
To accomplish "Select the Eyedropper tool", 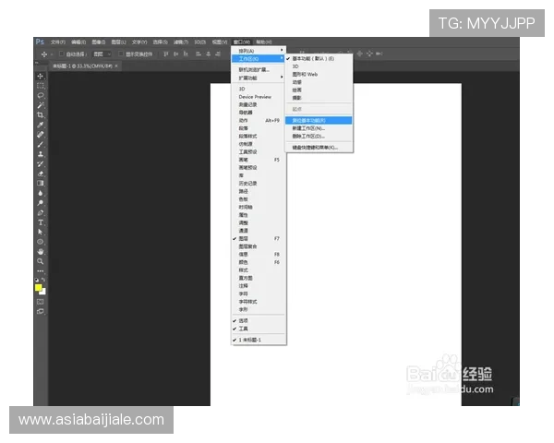I will [x=41, y=125].
